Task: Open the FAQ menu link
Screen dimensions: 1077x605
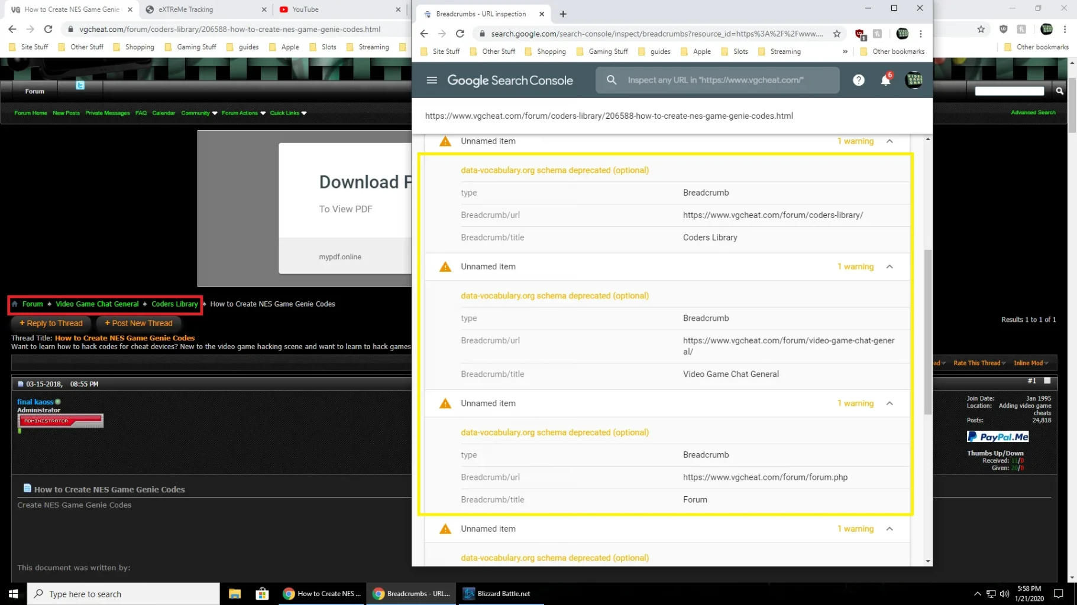Action: 141,113
